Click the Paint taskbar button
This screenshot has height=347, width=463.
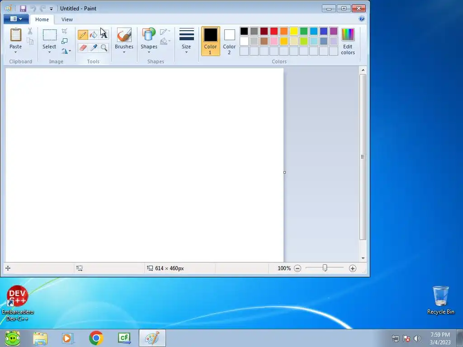[152, 338]
